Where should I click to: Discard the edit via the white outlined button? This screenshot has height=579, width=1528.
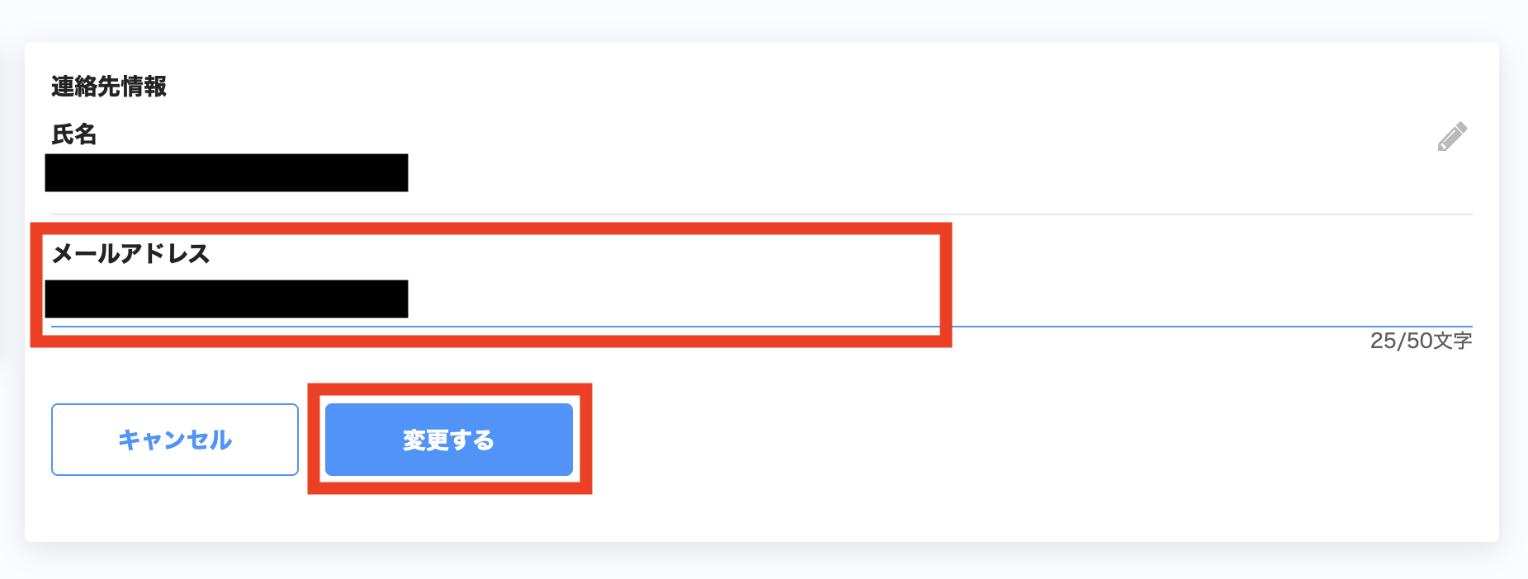[175, 440]
